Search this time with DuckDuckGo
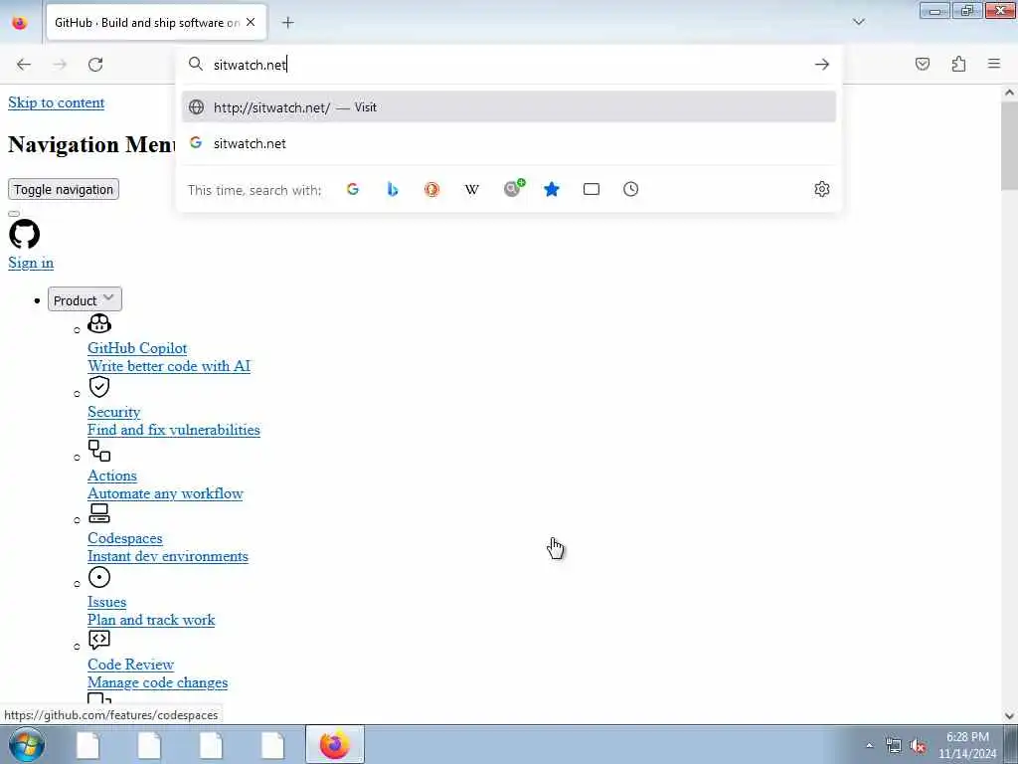The height and width of the screenshot is (764, 1018). [x=431, y=189]
